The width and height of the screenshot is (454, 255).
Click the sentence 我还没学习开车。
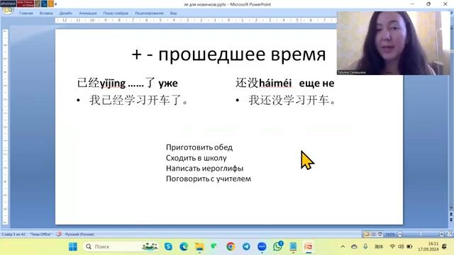[292, 100]
